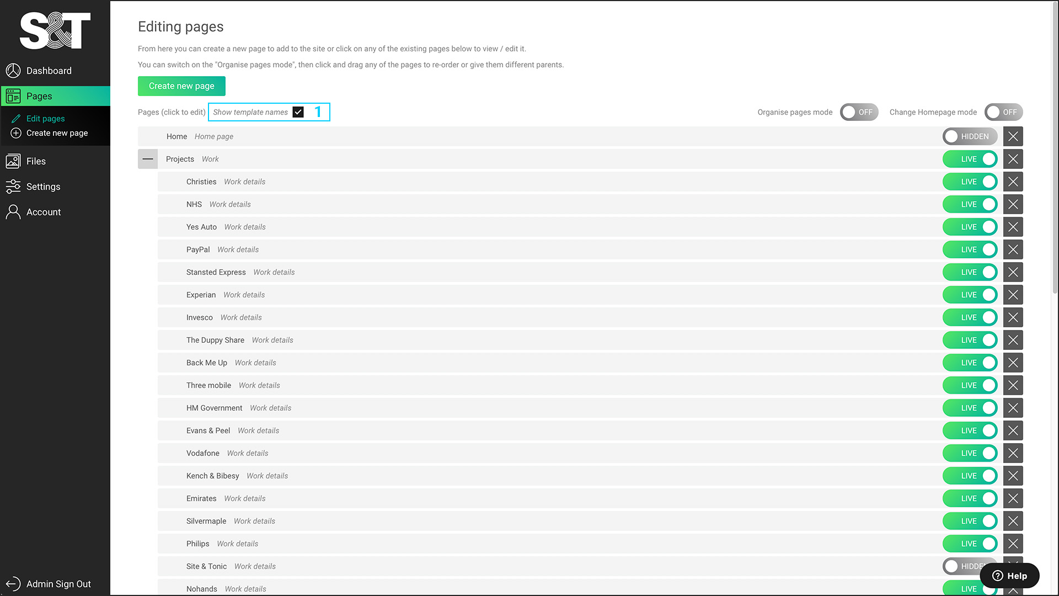Viewport: 1059px width, 596px height.
Task: Click the Pages icon in sidebar
Action: [12, 95]
